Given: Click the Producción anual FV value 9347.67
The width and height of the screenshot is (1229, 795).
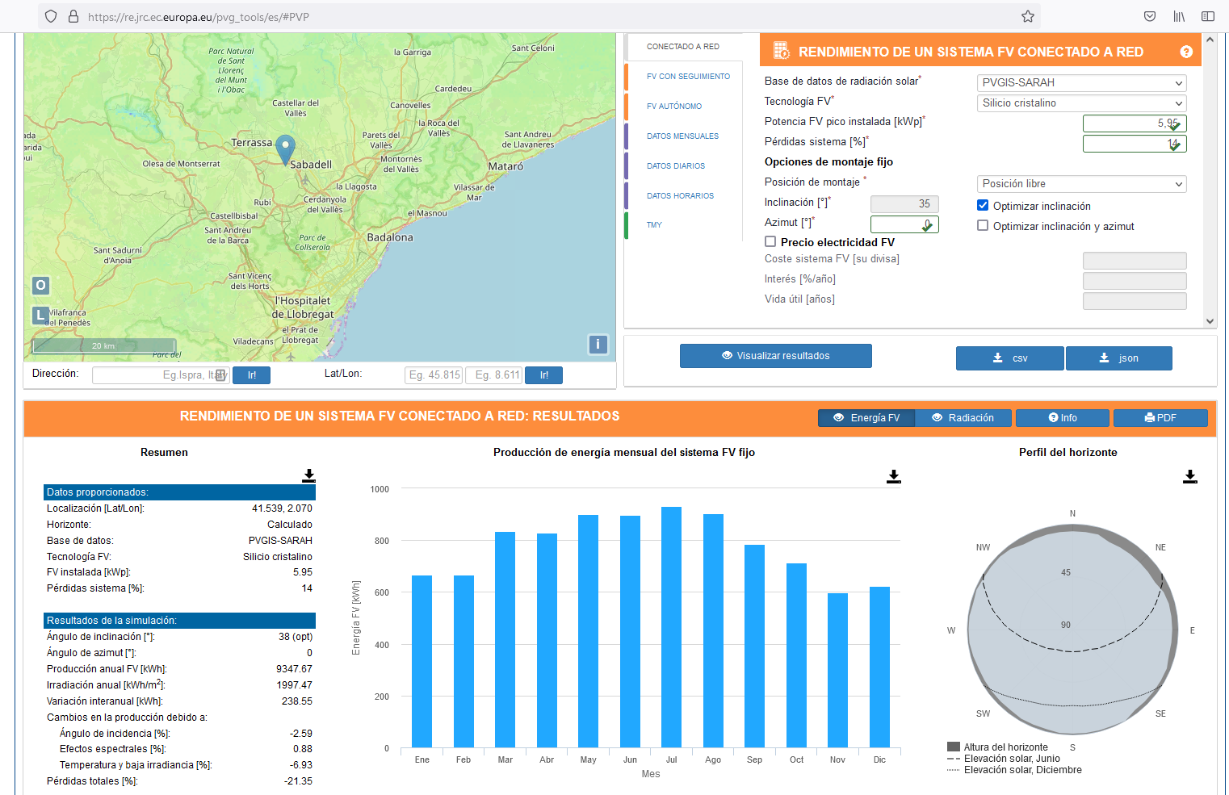Looking at the screenshot, I should coord(294,669).
